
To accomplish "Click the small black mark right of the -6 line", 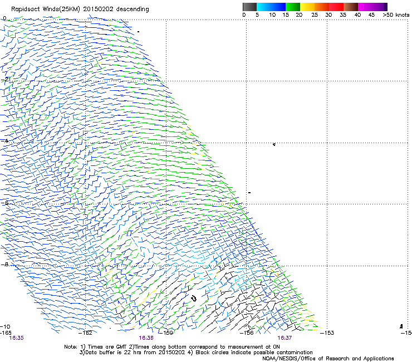I will [x=249, y=193].
